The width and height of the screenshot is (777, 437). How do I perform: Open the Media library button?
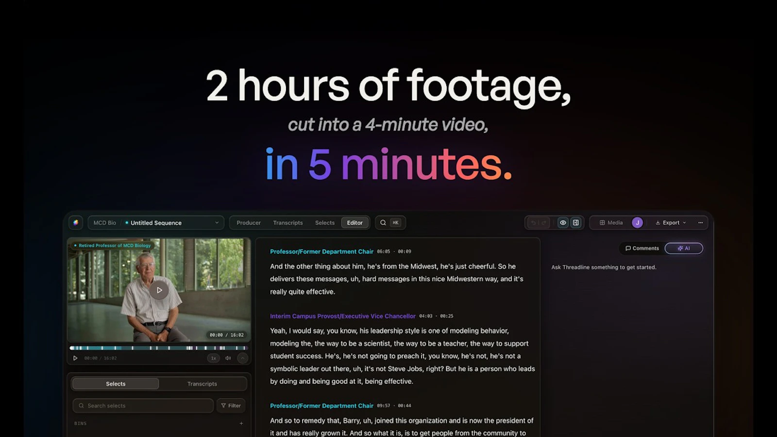click(x=611, y=223)
